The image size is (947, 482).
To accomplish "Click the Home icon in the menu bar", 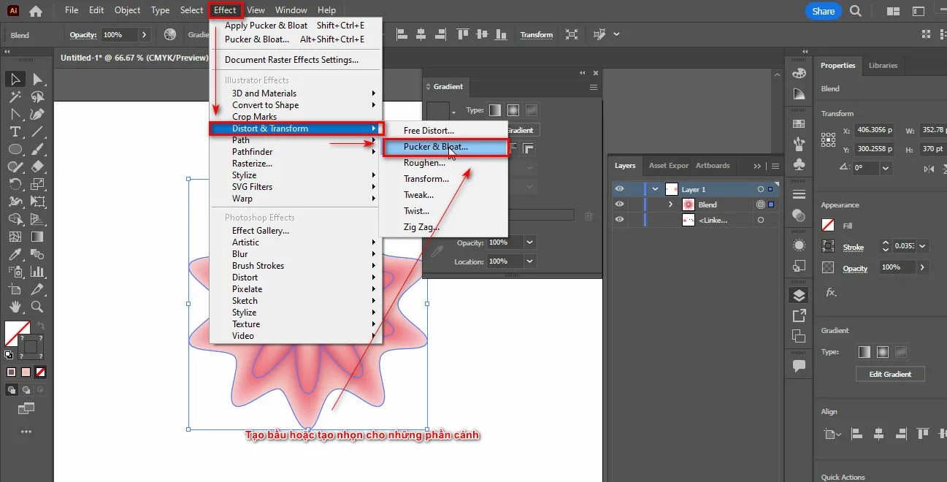I will pyautogui.click(x=36, y=11).
